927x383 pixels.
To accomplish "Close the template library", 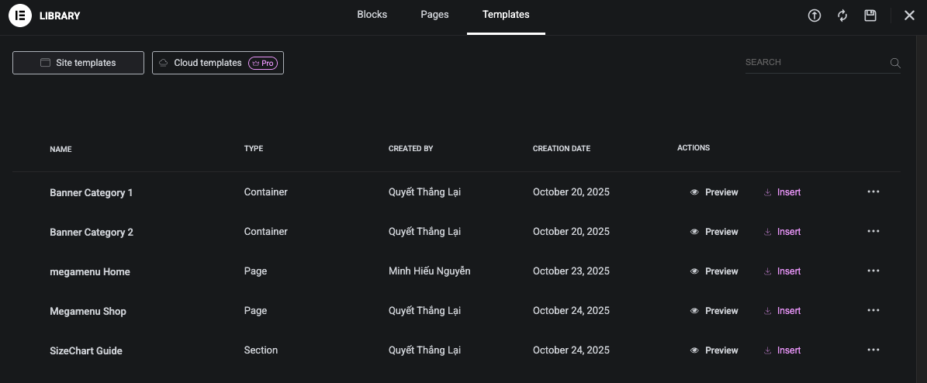I will tap(909, 16).
